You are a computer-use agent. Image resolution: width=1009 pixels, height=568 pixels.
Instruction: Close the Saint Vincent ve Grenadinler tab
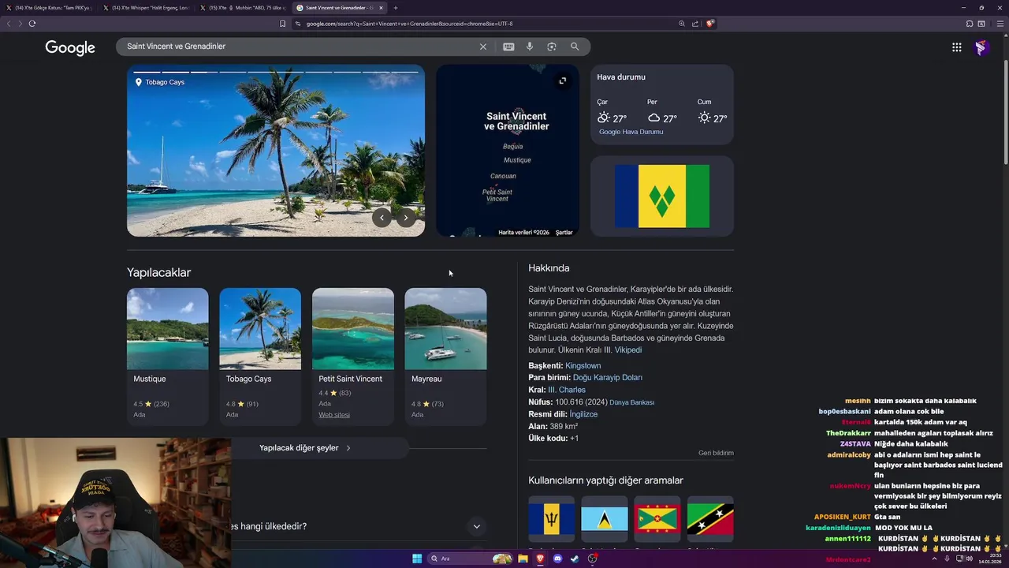pos(381,8)
